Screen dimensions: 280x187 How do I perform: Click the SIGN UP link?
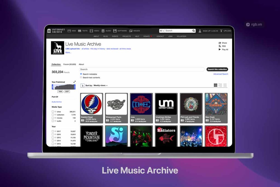pyautogui.click(x=206, y=31)
